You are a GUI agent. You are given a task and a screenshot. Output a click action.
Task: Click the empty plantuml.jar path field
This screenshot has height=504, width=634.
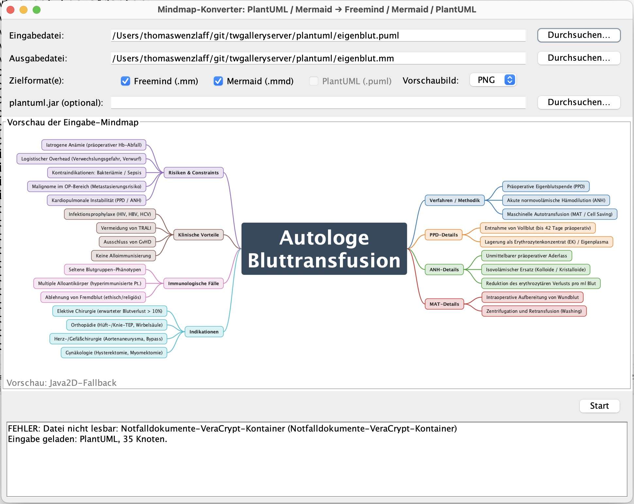318,102
